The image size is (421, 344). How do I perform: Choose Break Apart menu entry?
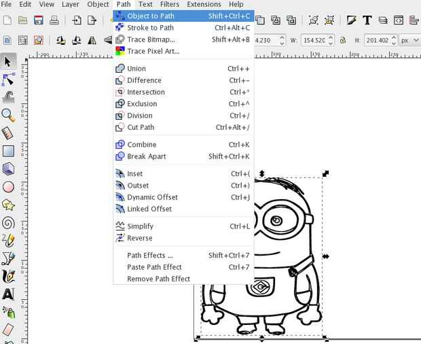[x=183, y=156]
